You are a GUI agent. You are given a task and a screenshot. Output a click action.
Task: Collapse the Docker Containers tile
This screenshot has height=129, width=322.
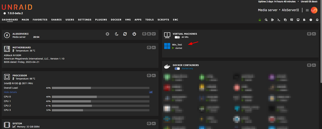point(314,65)
